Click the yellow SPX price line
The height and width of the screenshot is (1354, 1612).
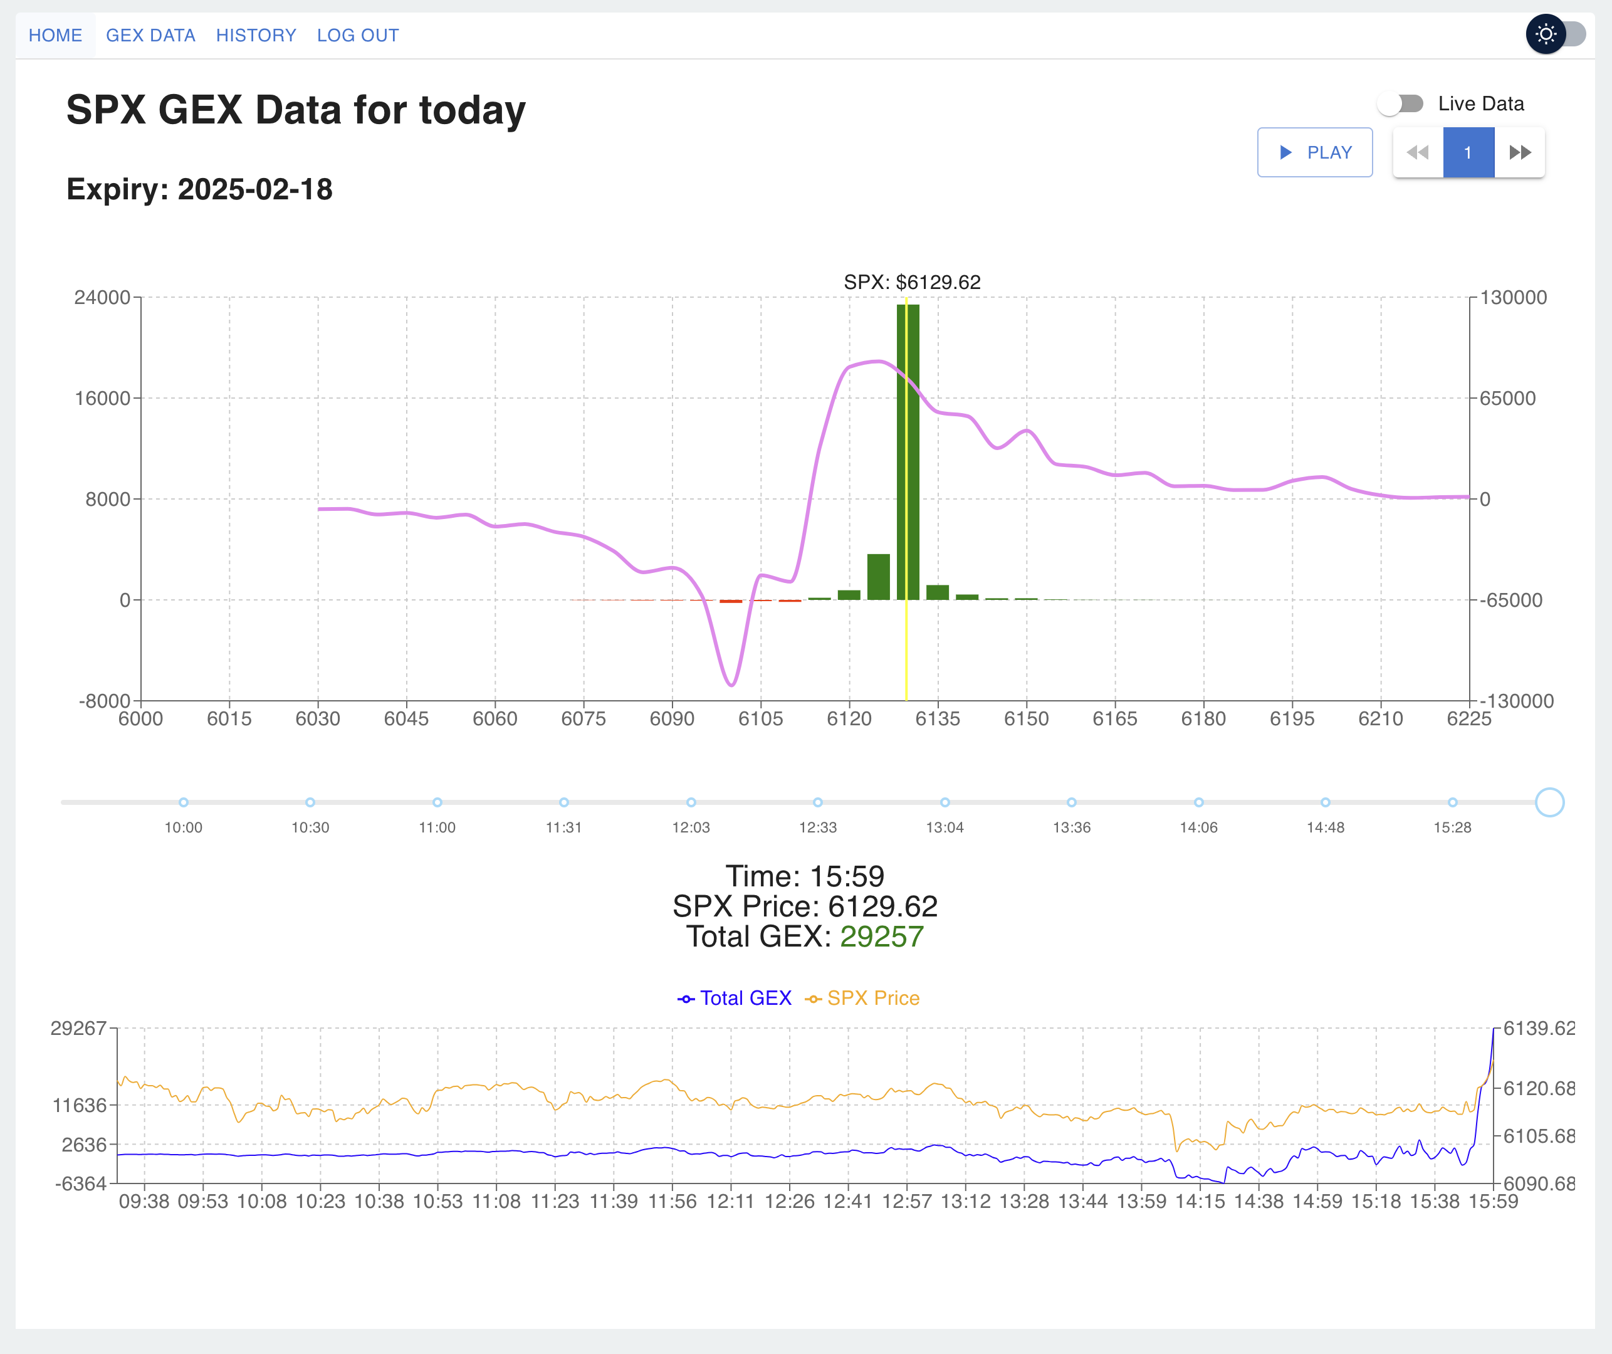(906, 499)
